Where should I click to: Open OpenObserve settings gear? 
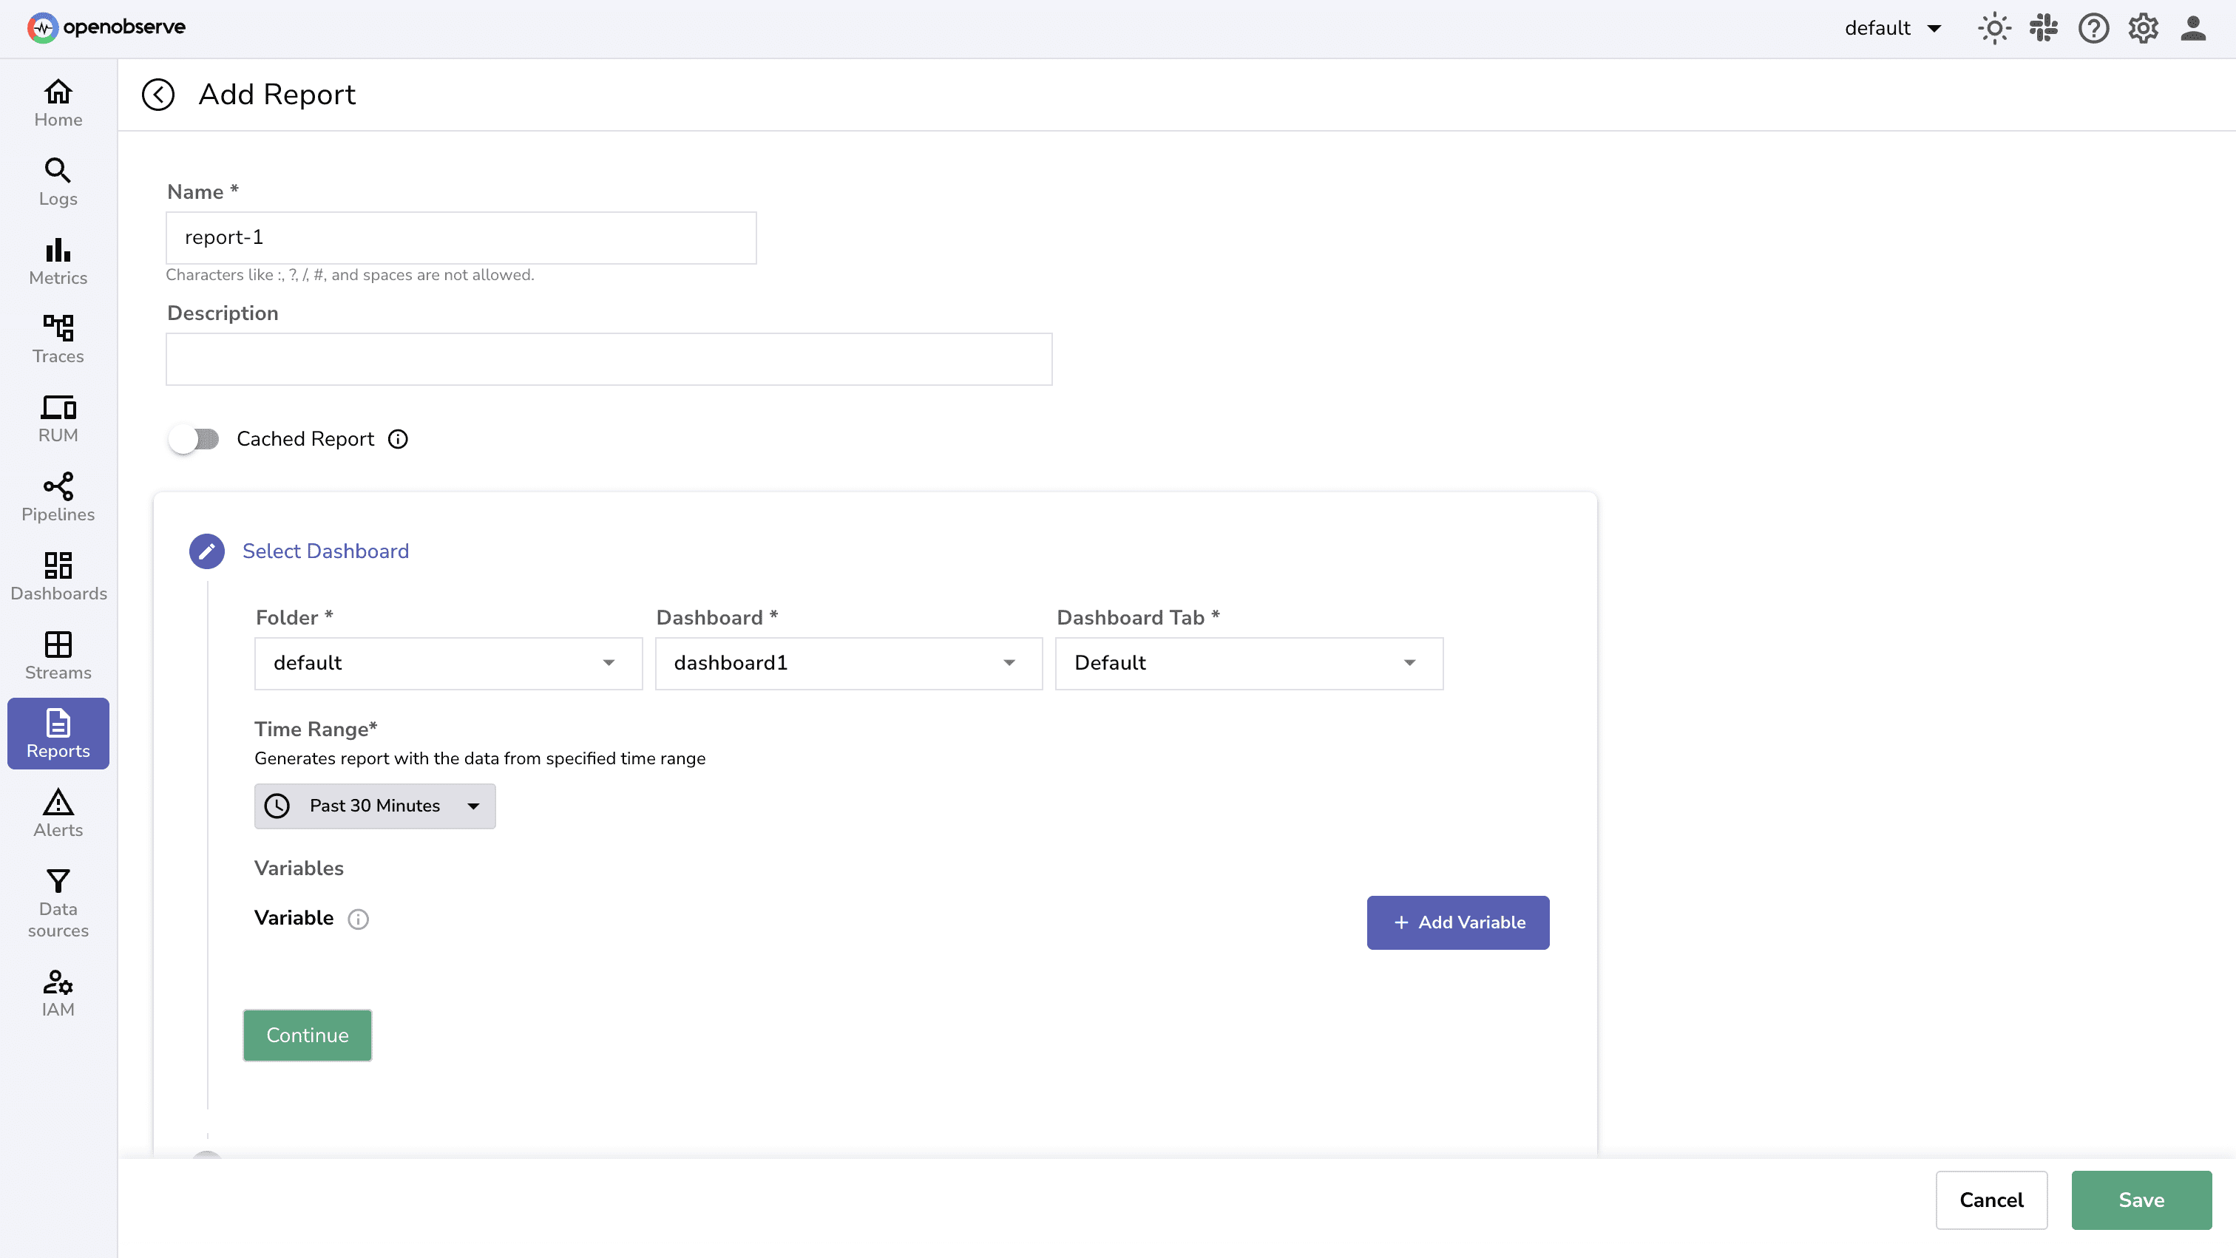tap(2143, 28)
